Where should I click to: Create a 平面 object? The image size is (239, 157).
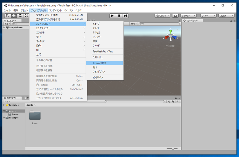click(x=105, y=41)
